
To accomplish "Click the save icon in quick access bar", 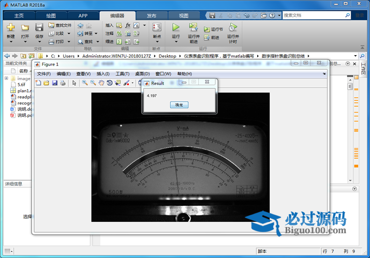I will 212,15.
